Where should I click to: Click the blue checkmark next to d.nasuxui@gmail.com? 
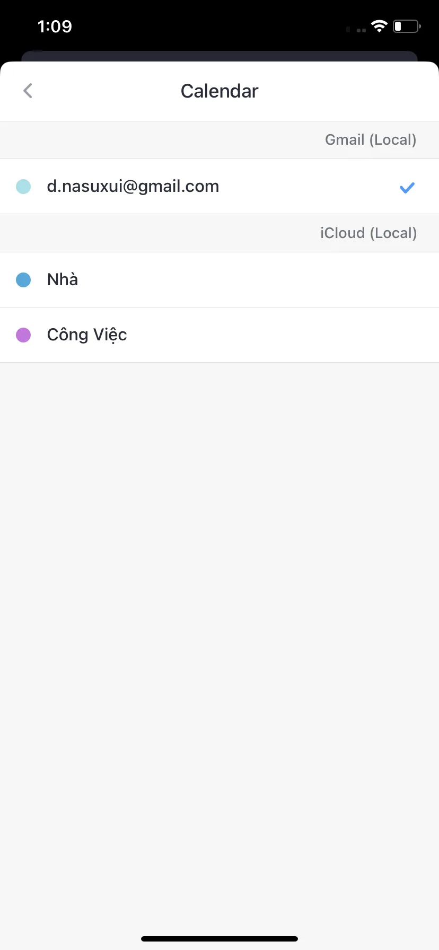tap(407, 187)
